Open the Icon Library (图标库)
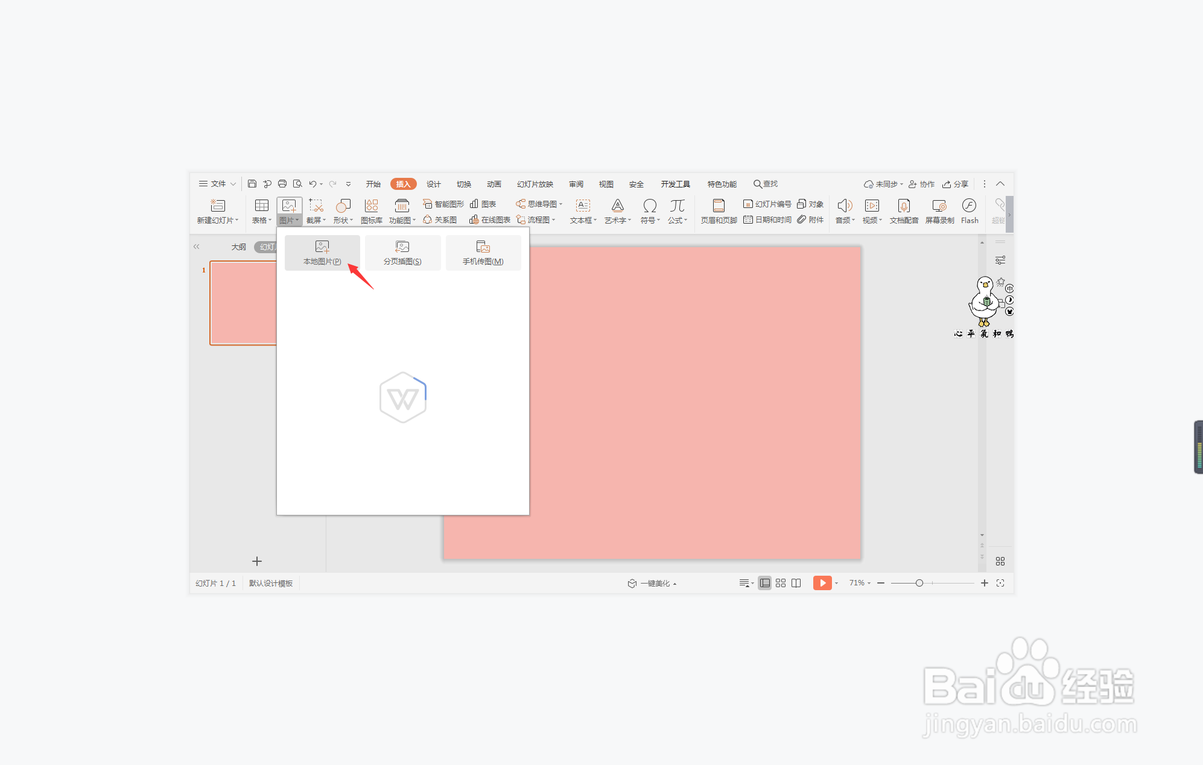 (x=372, y=211)
